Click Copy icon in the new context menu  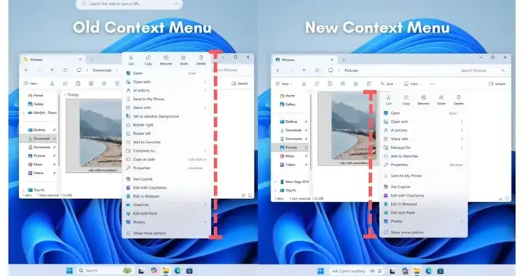coord(406,97)
